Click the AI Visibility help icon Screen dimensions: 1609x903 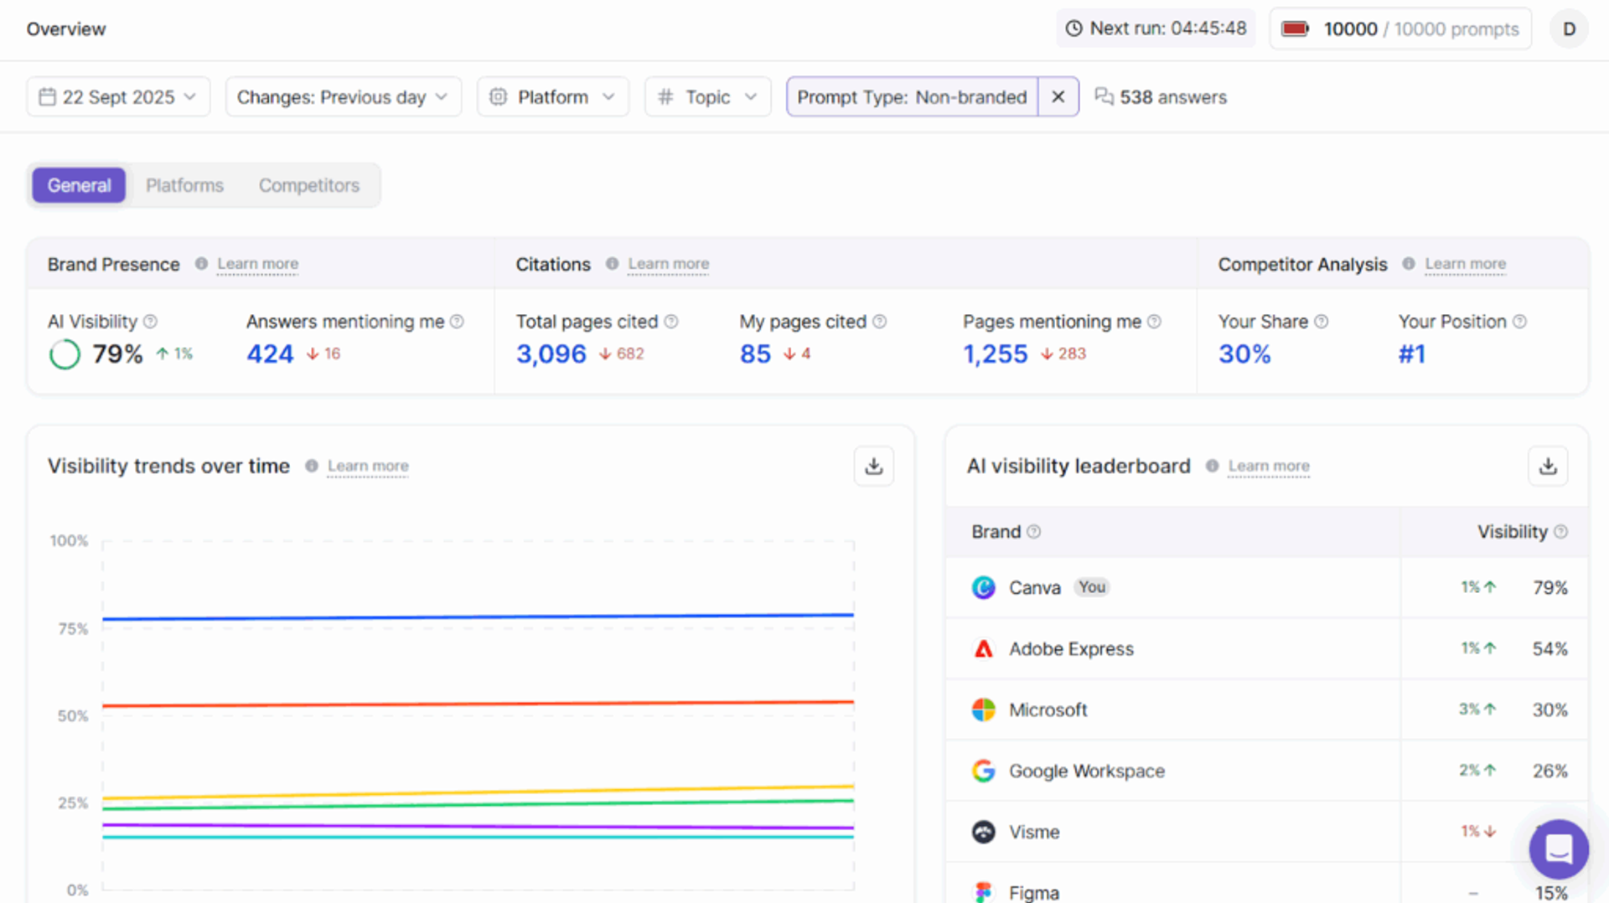150,322
